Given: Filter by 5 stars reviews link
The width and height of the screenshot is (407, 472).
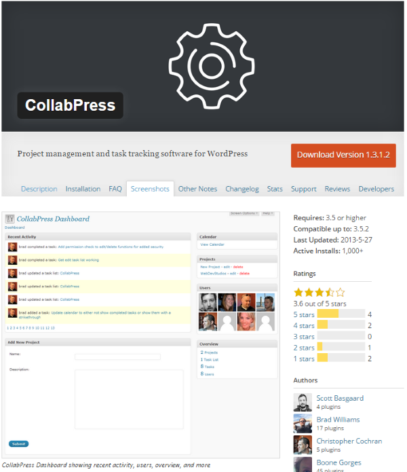Looking at the screenshot, I should coord(304,314).
